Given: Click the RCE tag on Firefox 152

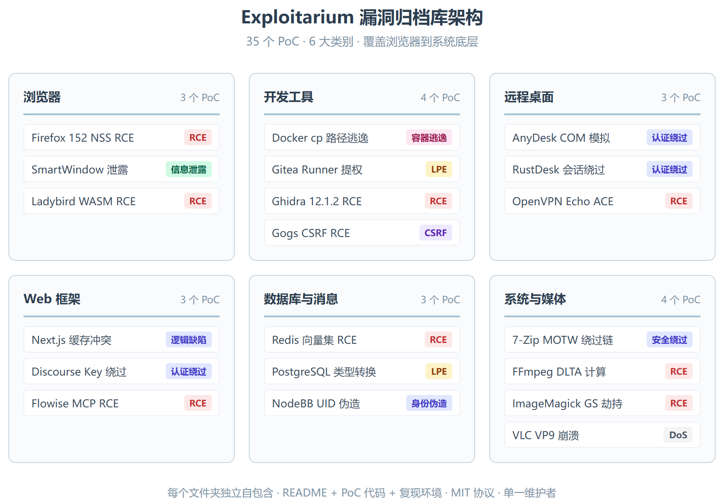Looking at the screenshot, I should (198, 138).
